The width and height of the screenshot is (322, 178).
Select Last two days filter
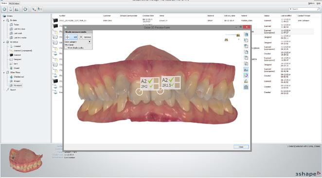point(18,29)
